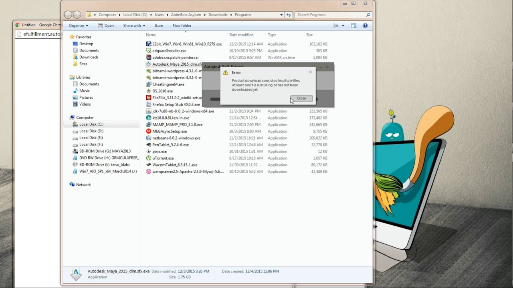The width and height of the screenshot is (513, 288).
Task: Click Anim8ors Asylum in the breadcrumb path
Action: click(186, 15)
